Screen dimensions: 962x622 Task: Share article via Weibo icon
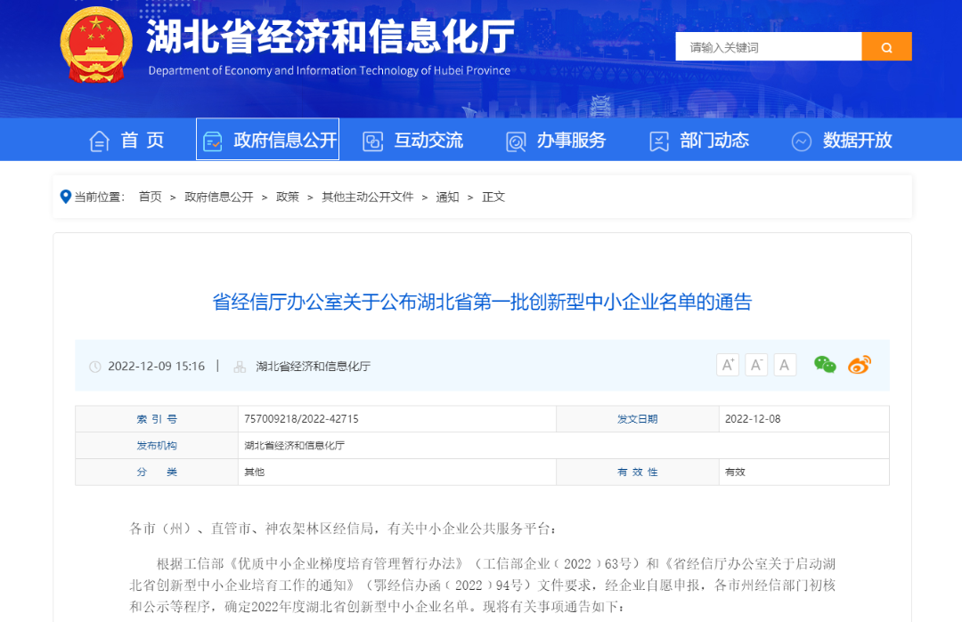pos(859,365)
